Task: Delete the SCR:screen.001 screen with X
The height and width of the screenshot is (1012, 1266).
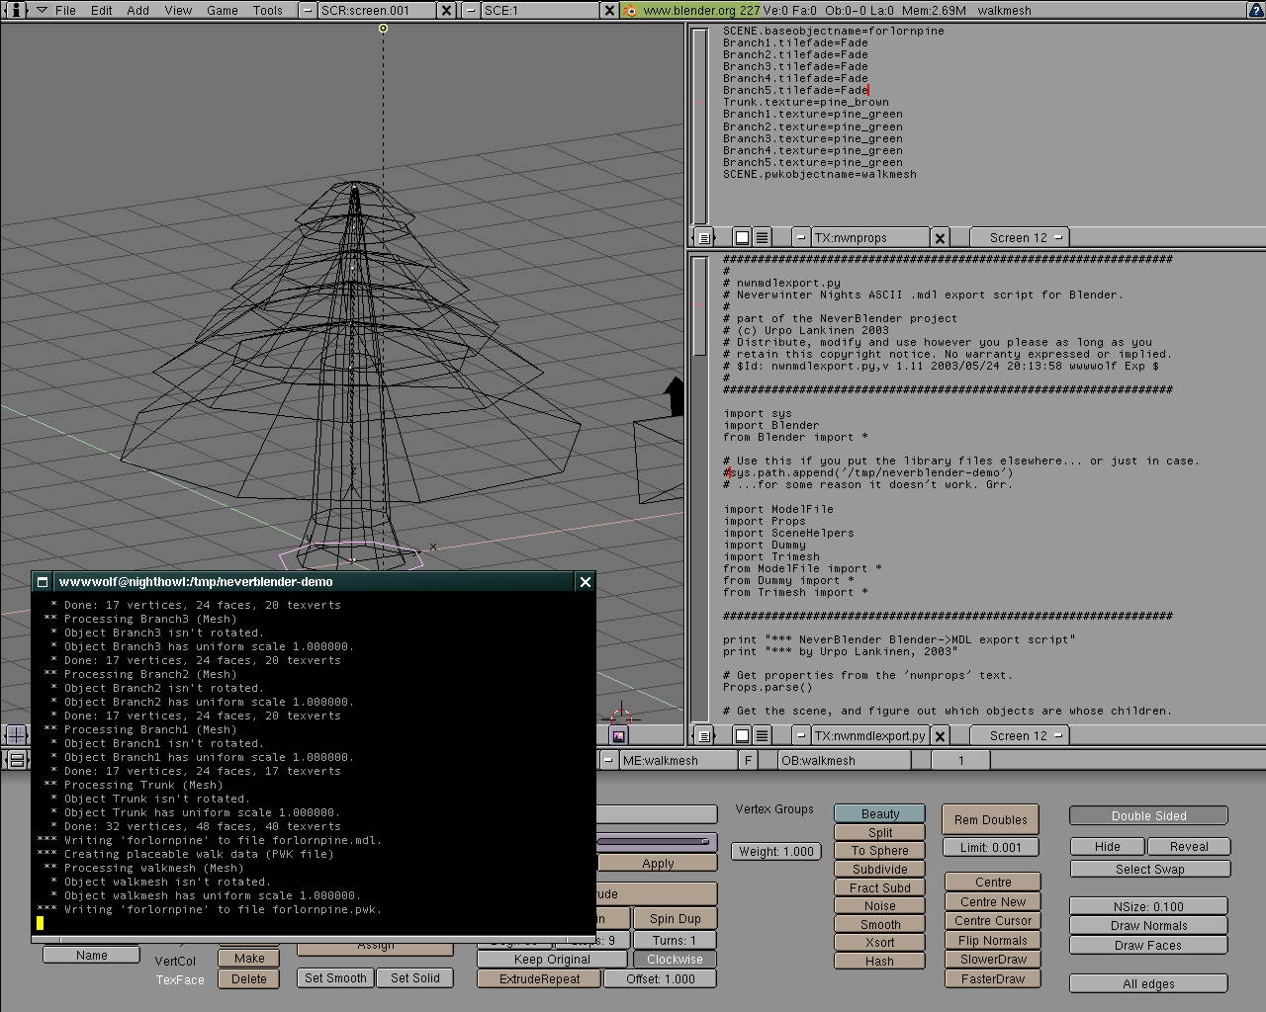Action: coord(446,10)
